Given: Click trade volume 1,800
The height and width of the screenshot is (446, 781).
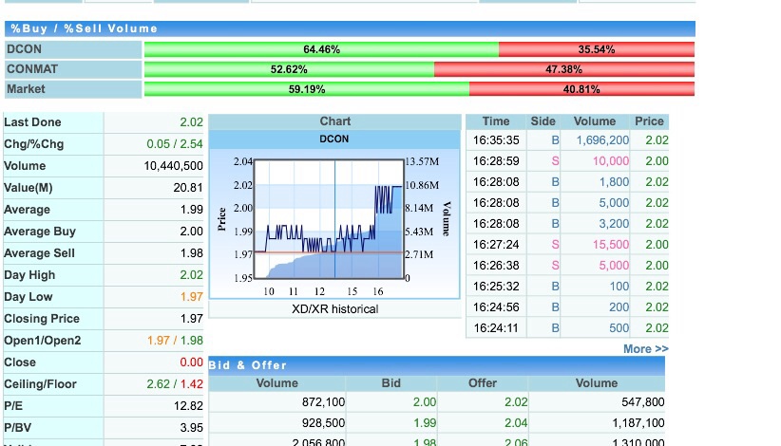Looking at the screenshot, I should pyautogui.click(x=614, y=182).
